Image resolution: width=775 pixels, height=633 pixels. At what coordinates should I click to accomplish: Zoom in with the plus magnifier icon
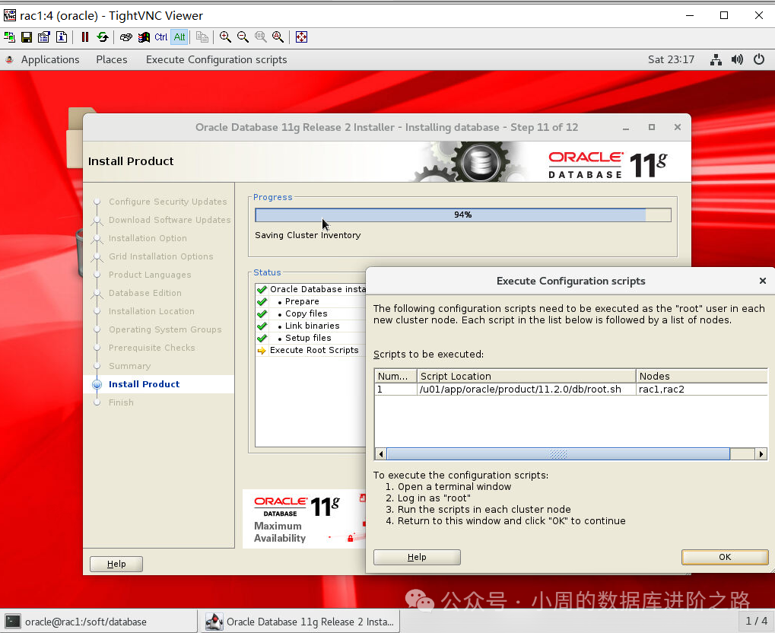click(225, 37)
